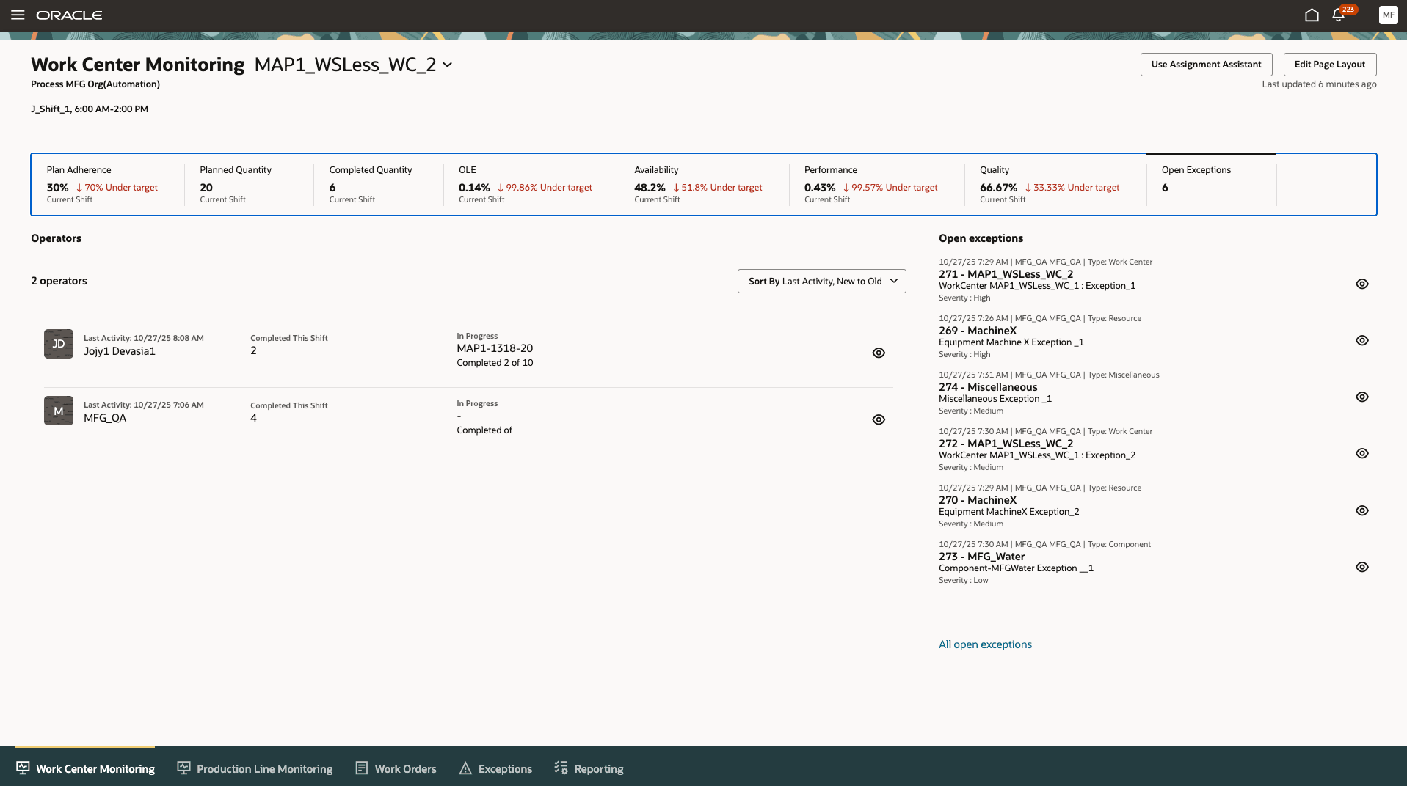
Task: Open All open exceptions link
Action: pos(985,644)
